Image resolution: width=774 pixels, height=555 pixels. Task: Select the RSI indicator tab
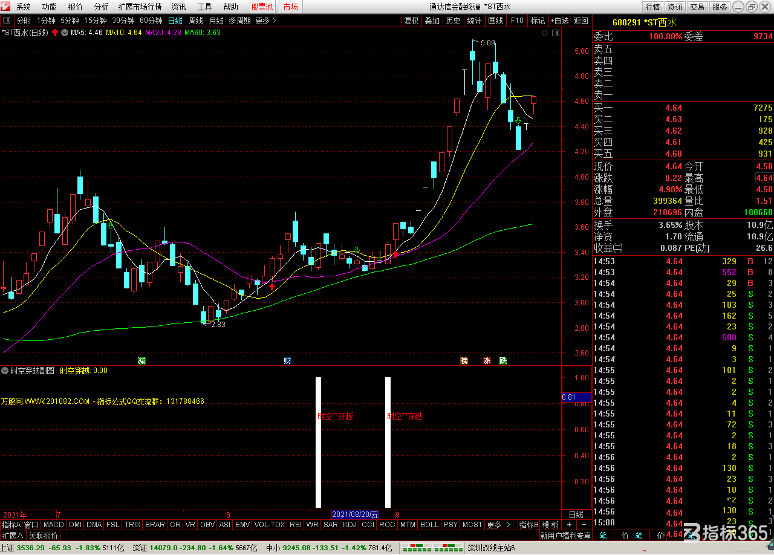(x=296, y=525)
